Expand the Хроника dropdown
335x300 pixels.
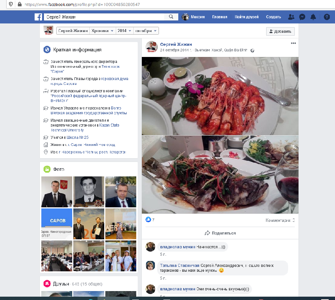[x=103, y=31]
